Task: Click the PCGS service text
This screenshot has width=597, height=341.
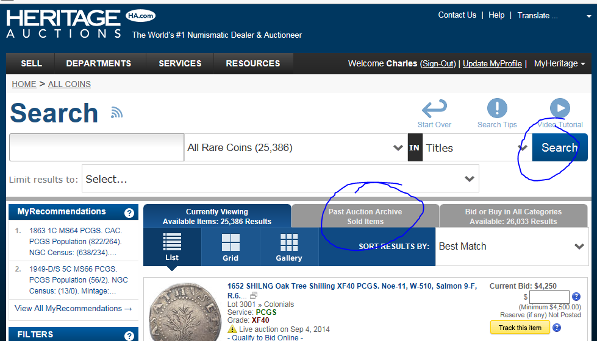Action: click(266, 312)
